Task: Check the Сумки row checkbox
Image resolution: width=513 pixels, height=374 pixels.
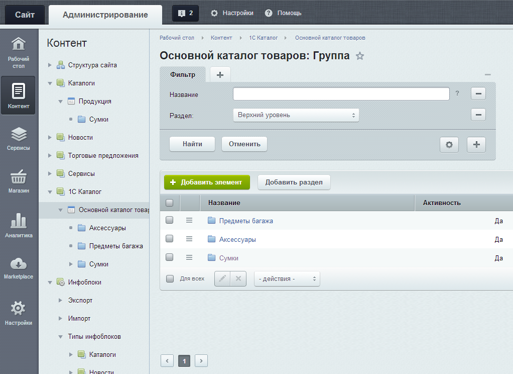Action: coord(170,257)
